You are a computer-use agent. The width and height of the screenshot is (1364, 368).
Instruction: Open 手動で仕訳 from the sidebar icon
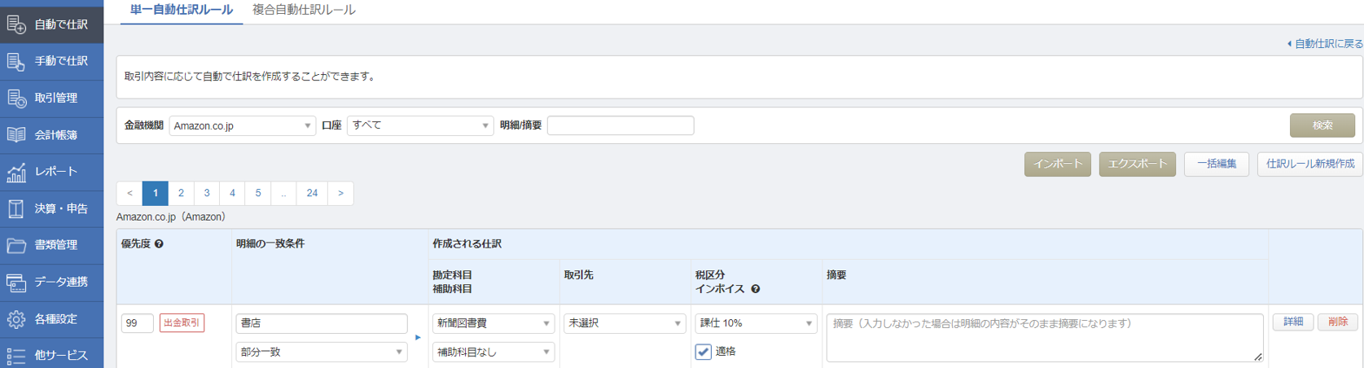tap(16, 61)
